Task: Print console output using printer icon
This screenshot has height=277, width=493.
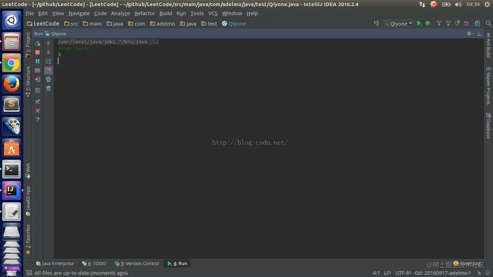Action: tap(48, 79)
